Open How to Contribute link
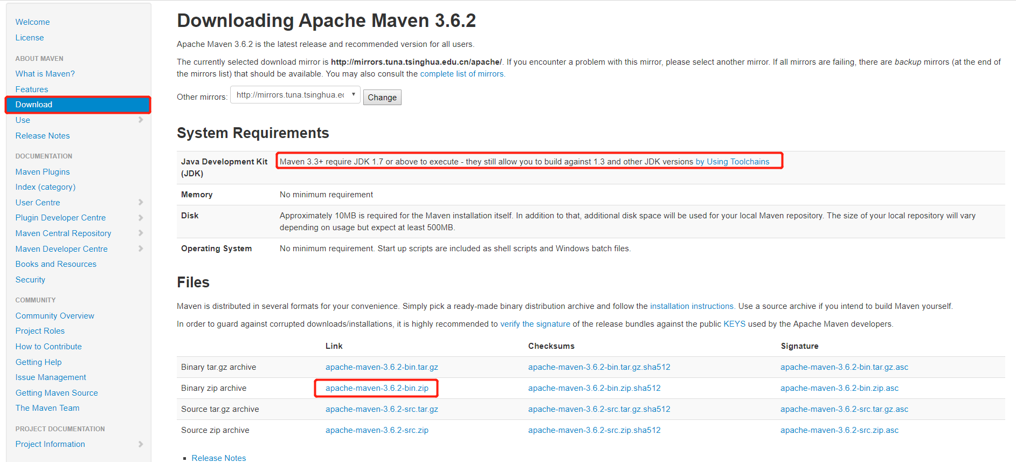The width and height of the screenshot is (1016, 462). tap(49, 347)
